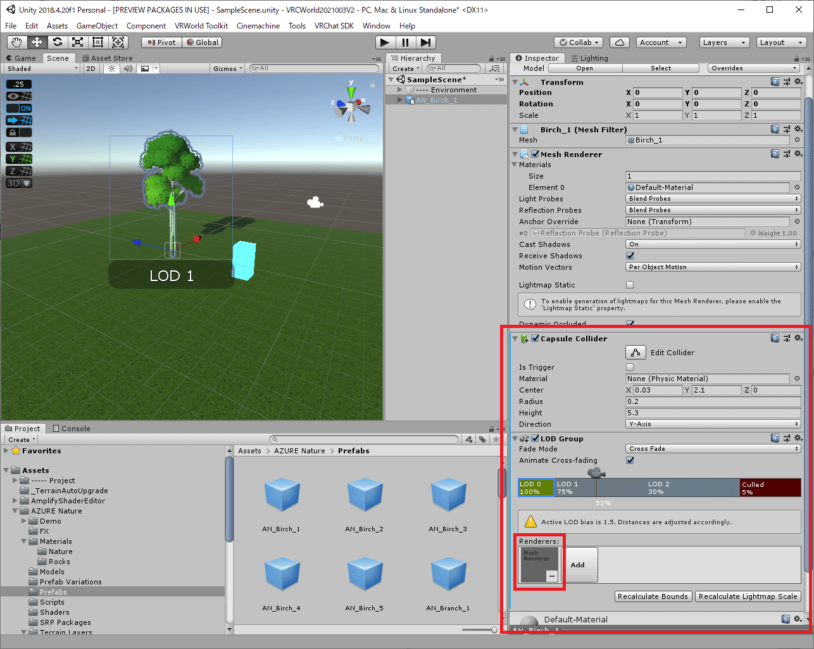Toggle Animate Cross-fading checkbox
This screenshot has width=814, height=649.
click(x=630, y=460)
